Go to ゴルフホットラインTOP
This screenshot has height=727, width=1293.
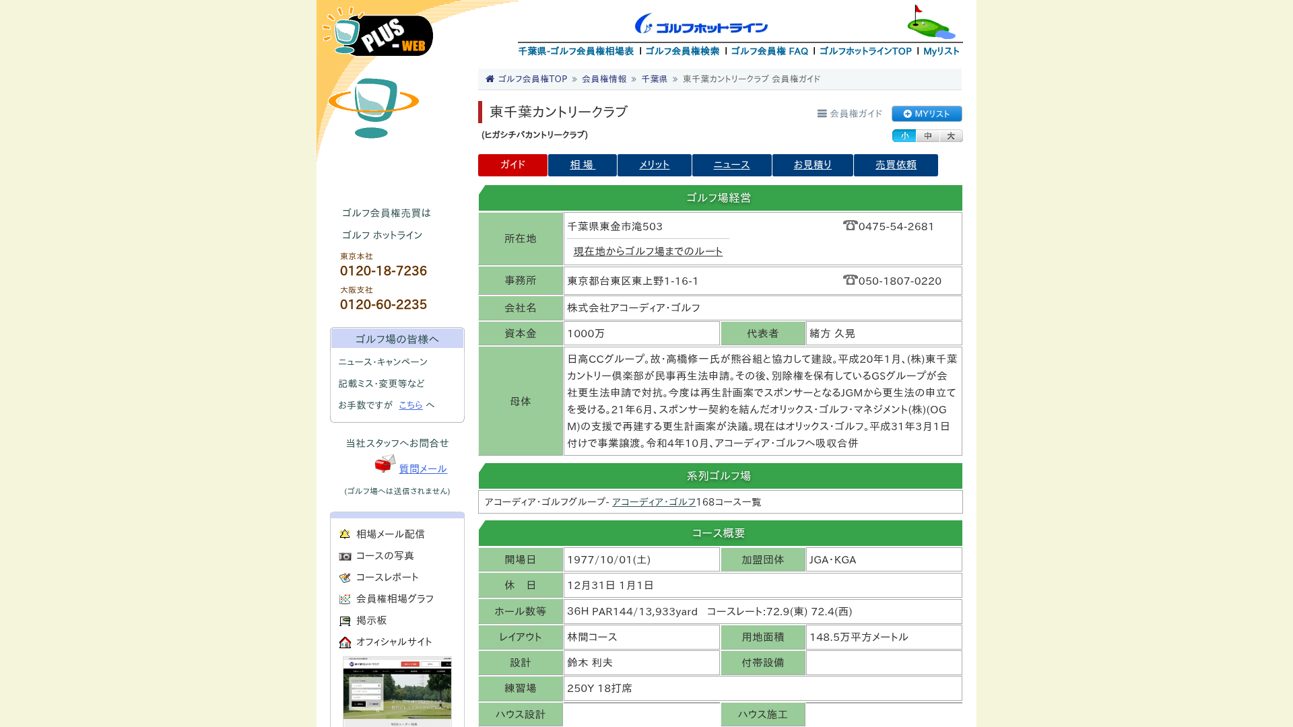click(x=865, y=51)
